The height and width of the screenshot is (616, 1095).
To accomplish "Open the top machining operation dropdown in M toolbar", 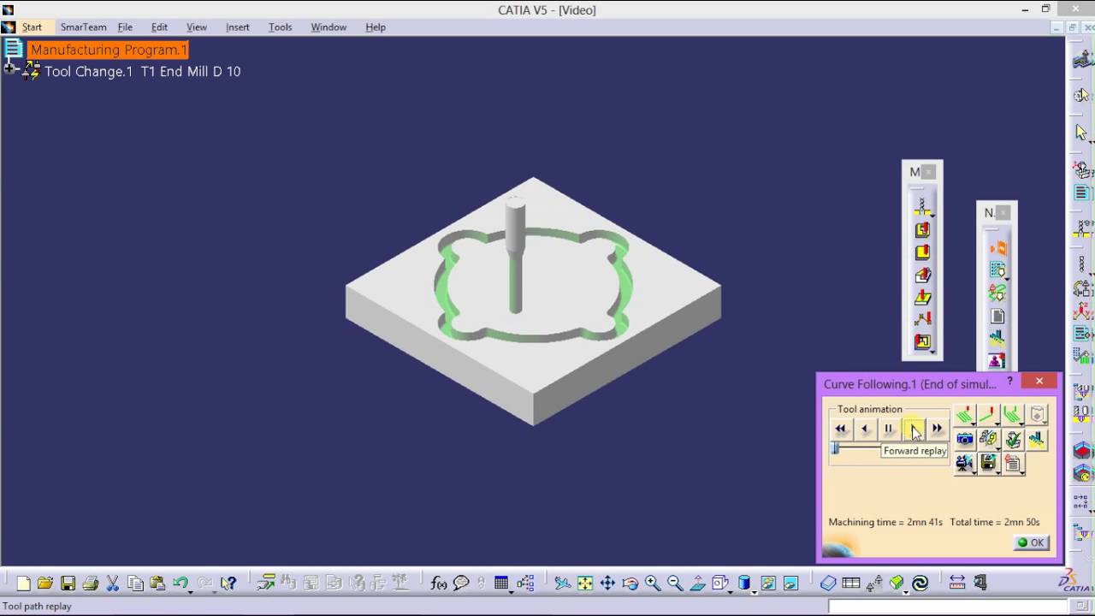I will tap(922, 207).
